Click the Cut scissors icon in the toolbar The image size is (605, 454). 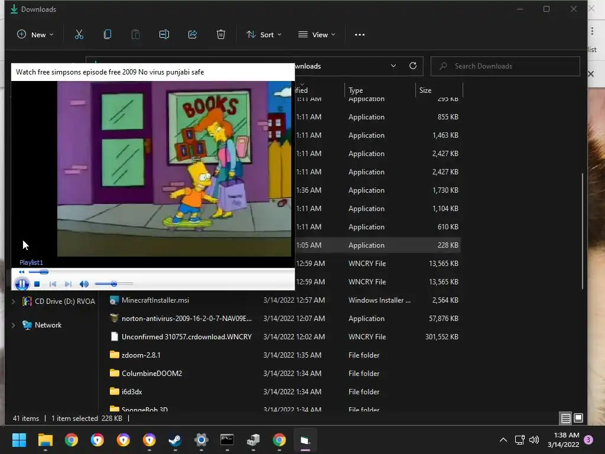coord(79,34)
